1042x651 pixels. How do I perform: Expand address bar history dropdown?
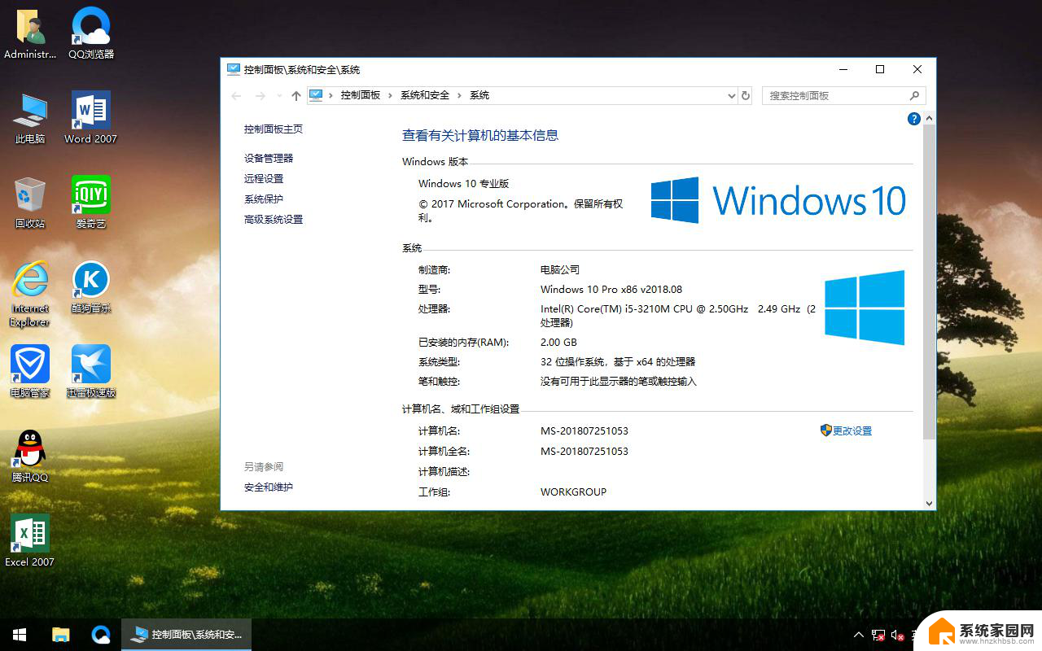731,95
